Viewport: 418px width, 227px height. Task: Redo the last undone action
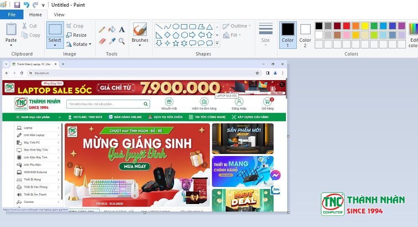tap(35, 5)
